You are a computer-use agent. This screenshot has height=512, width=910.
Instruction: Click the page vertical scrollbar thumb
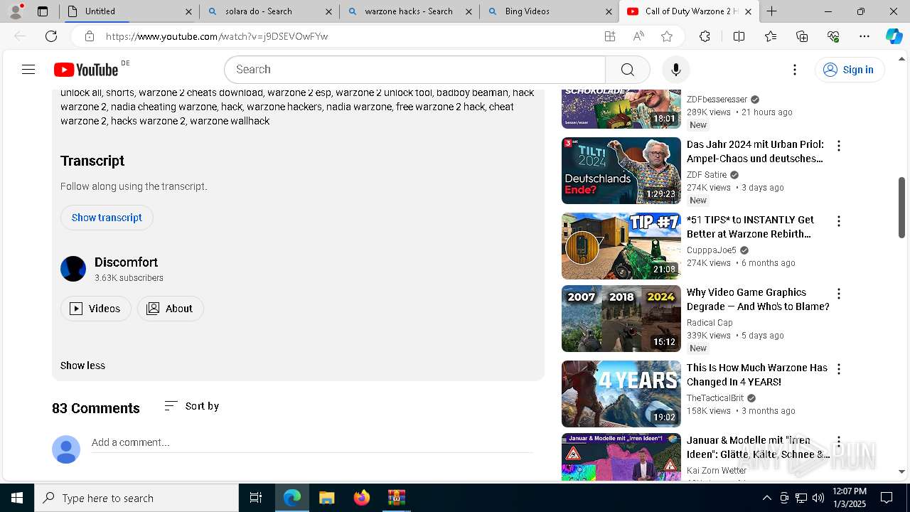click(902, 208)
